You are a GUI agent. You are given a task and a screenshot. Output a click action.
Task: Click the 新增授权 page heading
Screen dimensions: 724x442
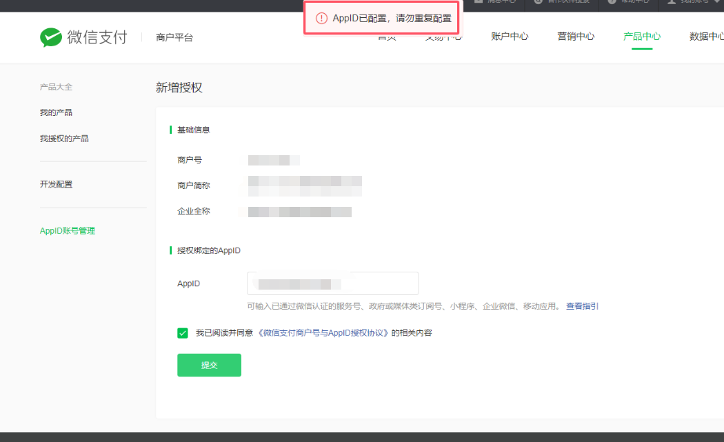pyautogui.click(x=179, y=88)
